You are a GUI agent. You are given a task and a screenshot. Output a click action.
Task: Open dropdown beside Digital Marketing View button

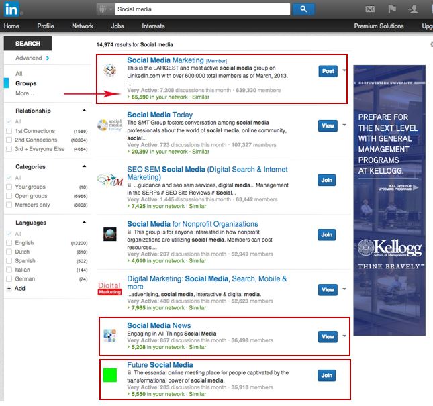(344, 289)
